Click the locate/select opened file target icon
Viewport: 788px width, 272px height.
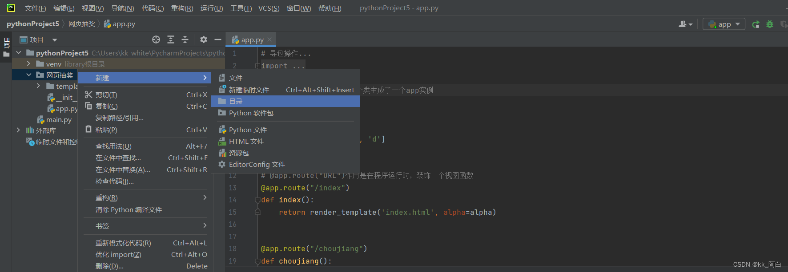pyautogui.click(x=156, y=39)
